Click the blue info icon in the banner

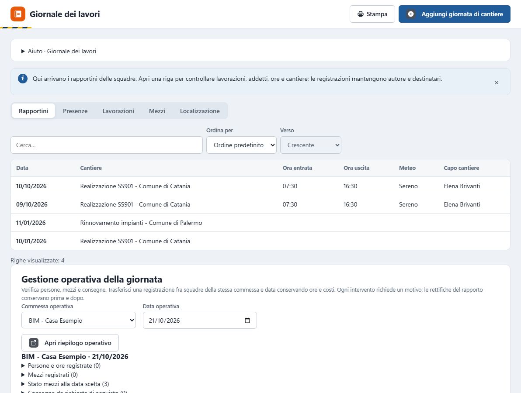tap(23, 79)
